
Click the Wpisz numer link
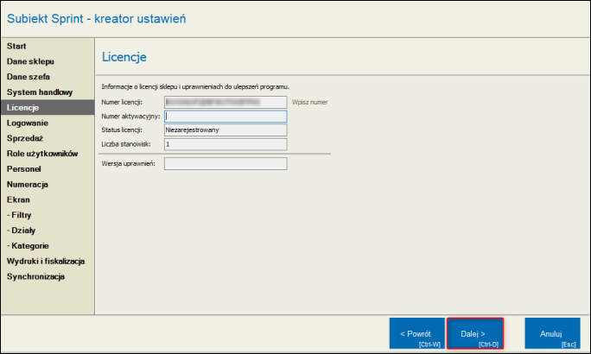(310, 102)
